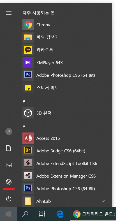Viewport: 116px width, 221px height.
Task: Open the Pictures sidebar icon
Action: coord(9,165)
